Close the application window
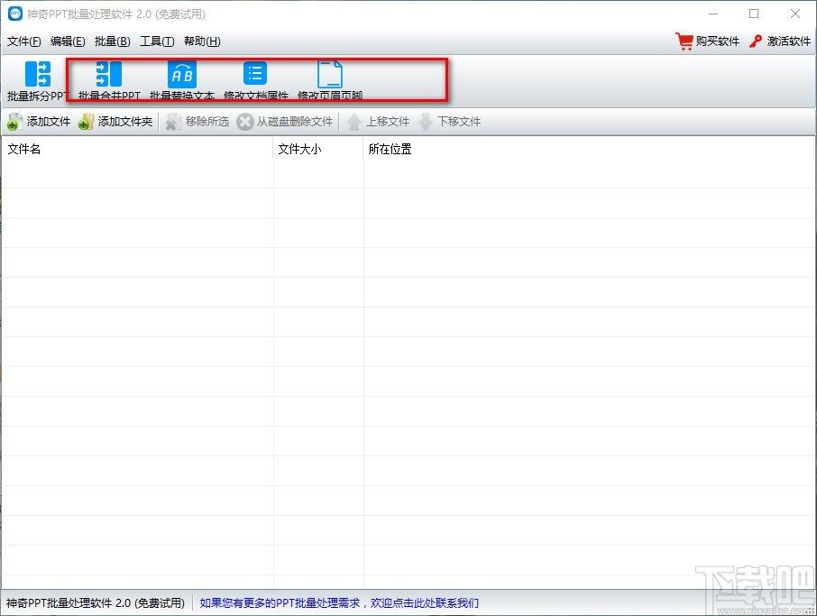Screen dimensions: 817x616 [795, 14]
